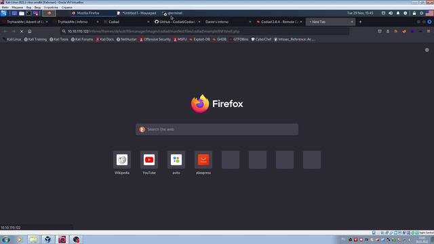Click the VirtualBox icon in Windows taskbar
The height and width of the screenshot is (244, 434).
[x=47, y=239]
